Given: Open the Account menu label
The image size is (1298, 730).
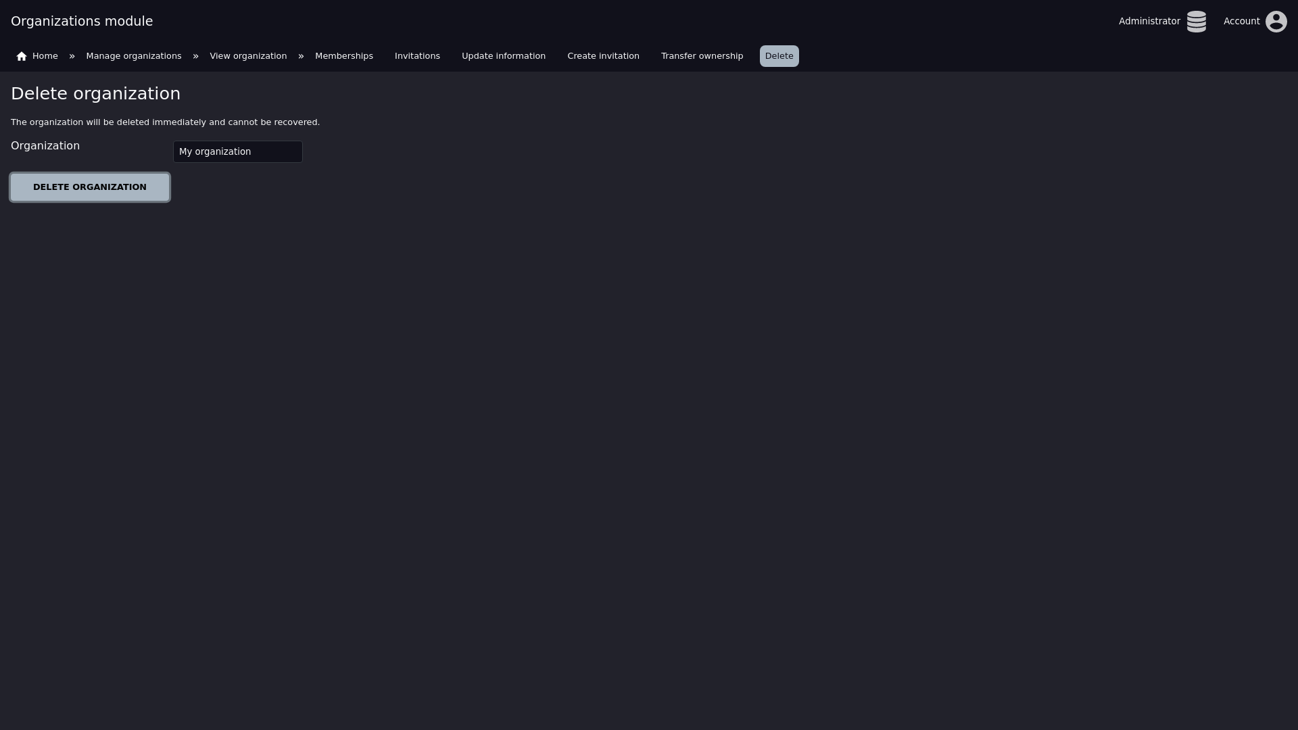Looking at the screenshot, I should point(1241,22).
